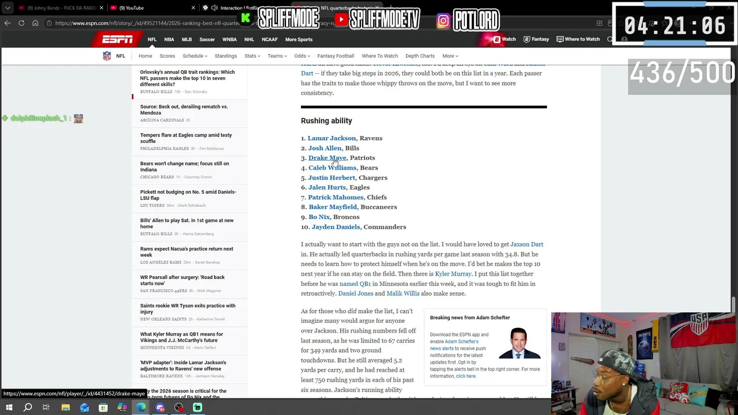Open Discord from the taskbar
738x415 pixels.
coord(160,408)
